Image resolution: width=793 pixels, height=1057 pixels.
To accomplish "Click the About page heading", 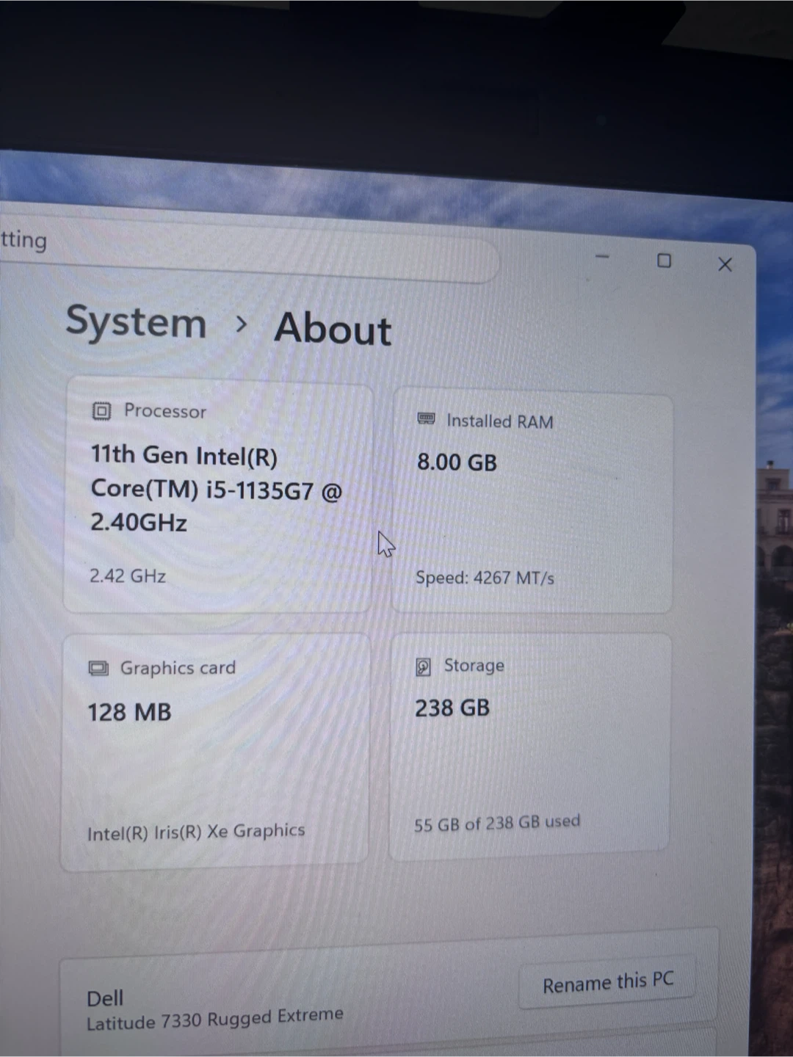I will [333, 328].
